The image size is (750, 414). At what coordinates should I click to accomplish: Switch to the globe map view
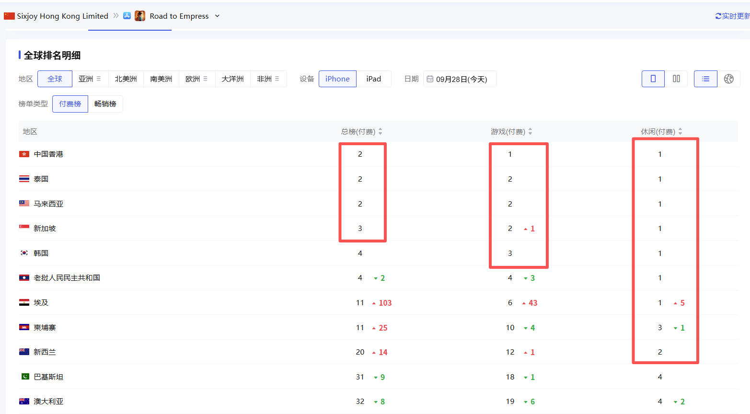[728, 79]
